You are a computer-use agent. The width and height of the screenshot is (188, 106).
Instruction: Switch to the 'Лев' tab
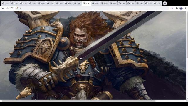tap(78, 4)
